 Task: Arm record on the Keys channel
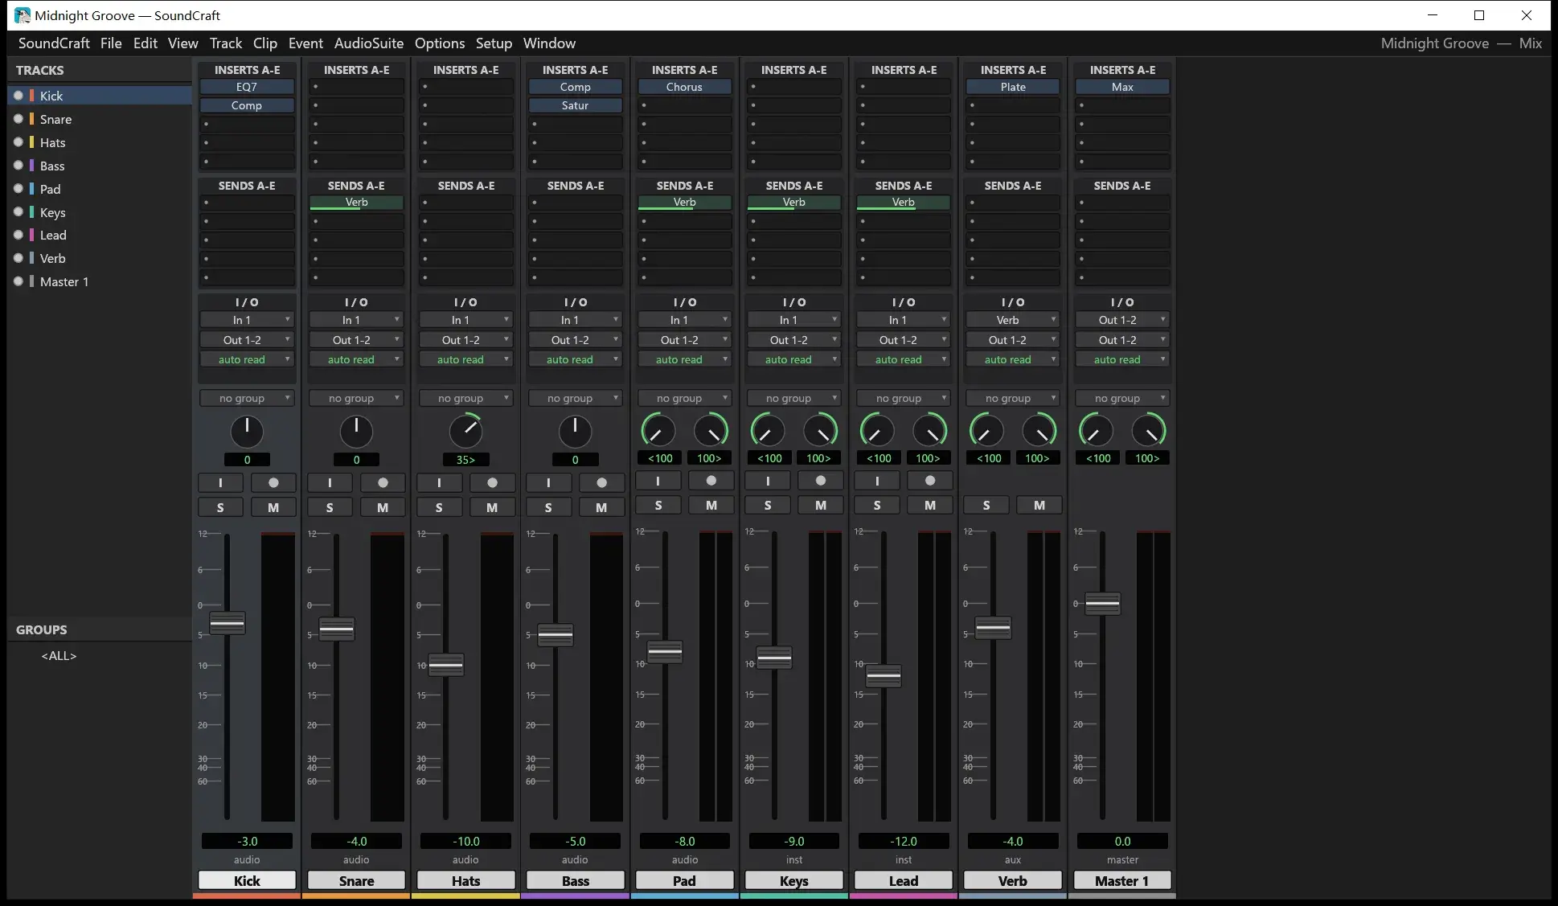coord(821,481)
